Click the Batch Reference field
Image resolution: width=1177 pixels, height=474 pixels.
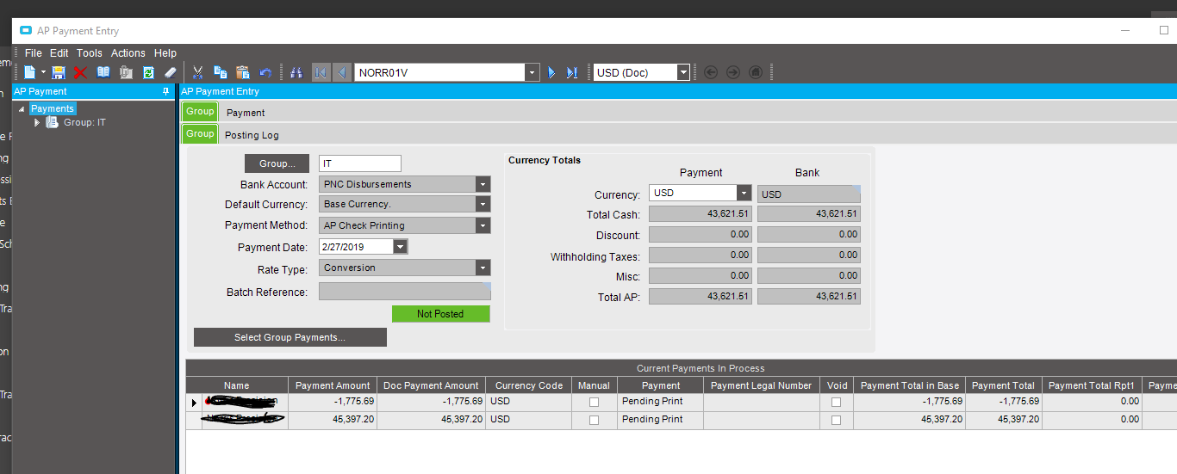405,292
